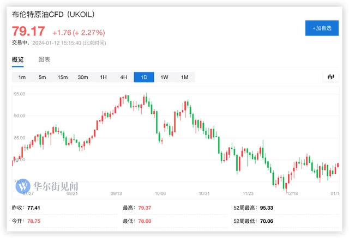Set timeframe to 1H
The width and height of the screenshot is (349, 238).
[103, 77]
